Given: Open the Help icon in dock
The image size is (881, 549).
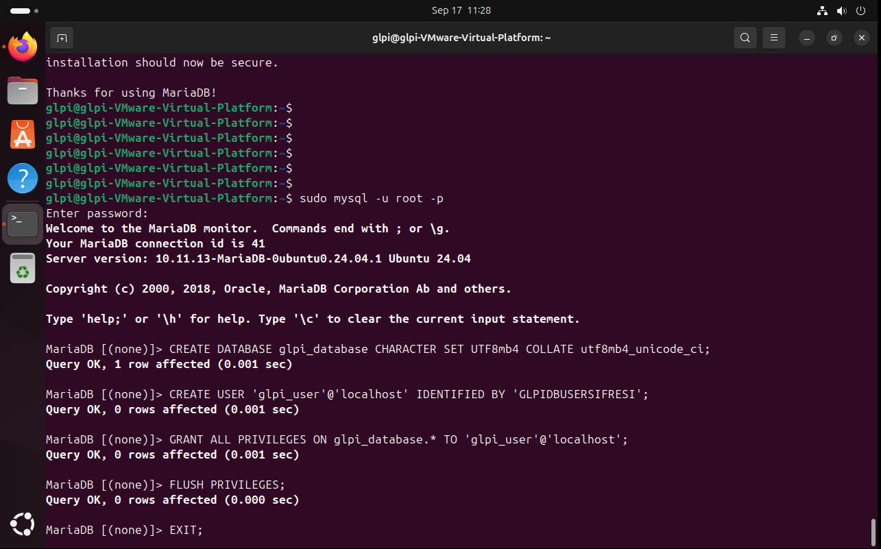Looking at the screenshot, I should click(x=23, y=179).
